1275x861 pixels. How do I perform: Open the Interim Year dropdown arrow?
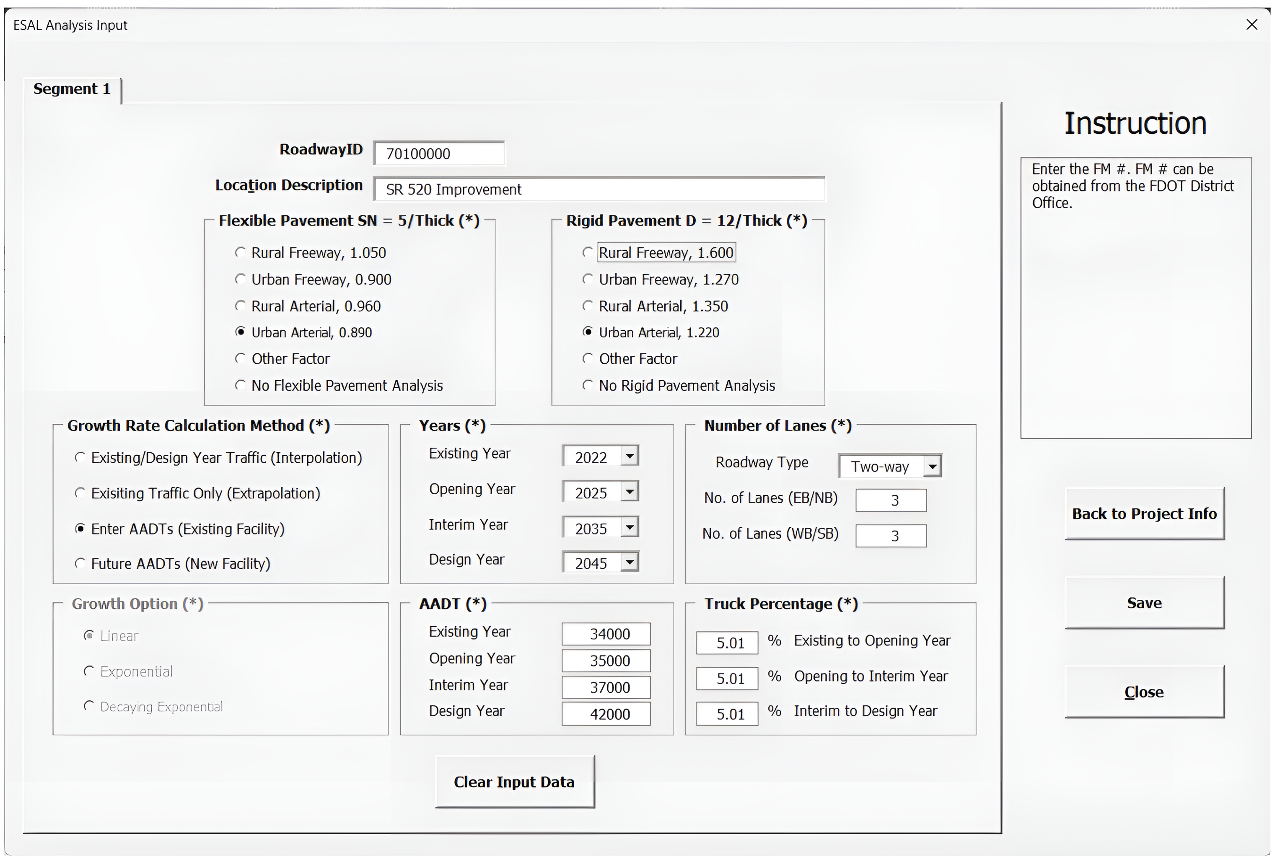(630, 527)
